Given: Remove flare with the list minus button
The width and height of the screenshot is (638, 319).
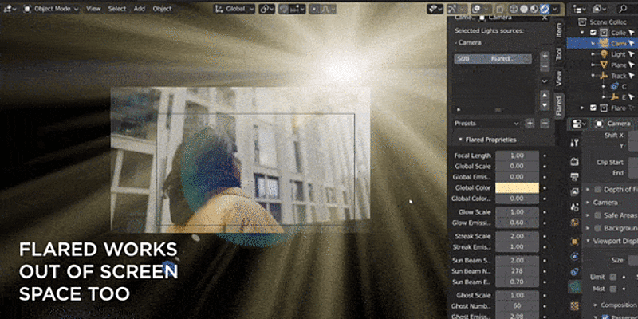Looking at the screenshot, I should [545, 66].
